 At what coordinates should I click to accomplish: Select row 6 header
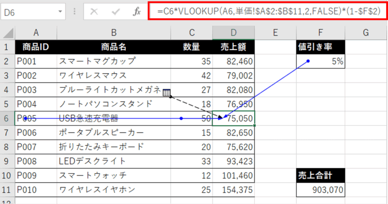pyautogui.click(x=7, y=118)
